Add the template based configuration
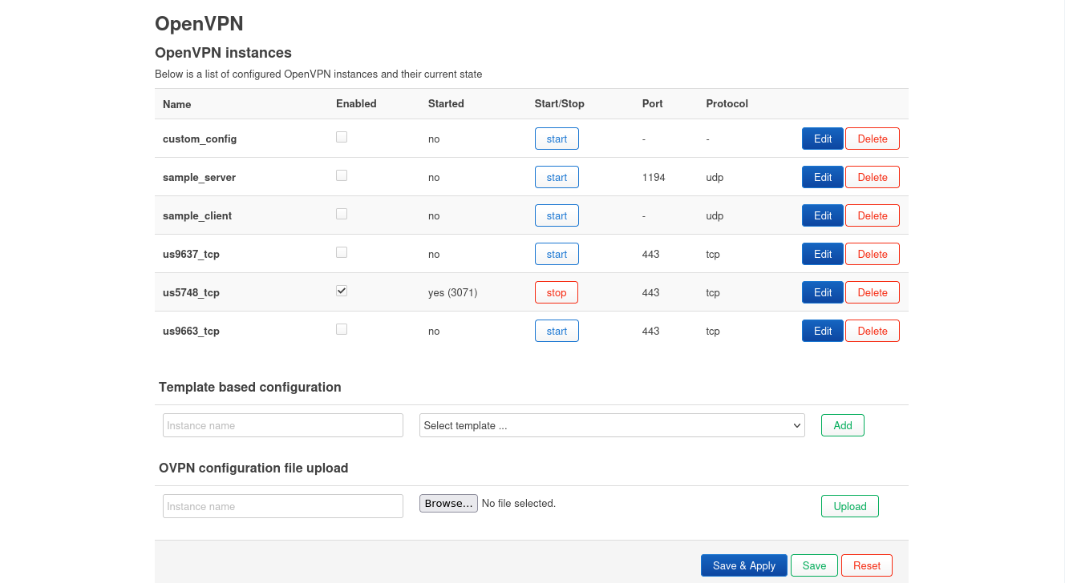The width and height of the screenshot is (1065, 583). (x=843, y=425)
